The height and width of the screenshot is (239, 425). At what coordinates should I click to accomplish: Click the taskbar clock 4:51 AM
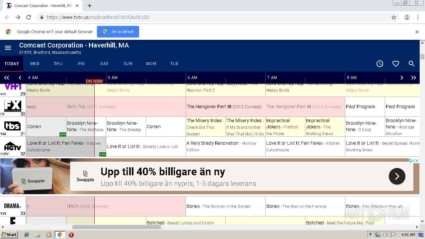click(408, 235)
